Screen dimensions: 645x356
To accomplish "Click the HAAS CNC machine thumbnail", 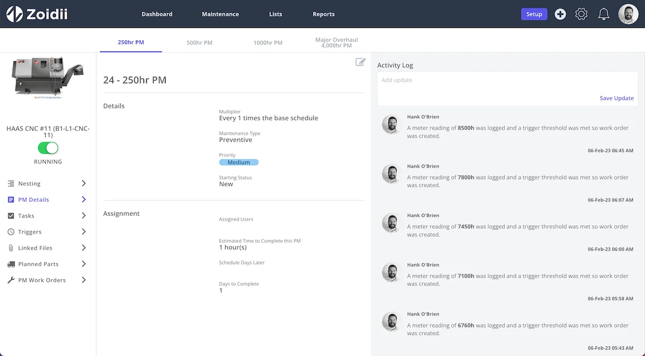I will (48, 79).
